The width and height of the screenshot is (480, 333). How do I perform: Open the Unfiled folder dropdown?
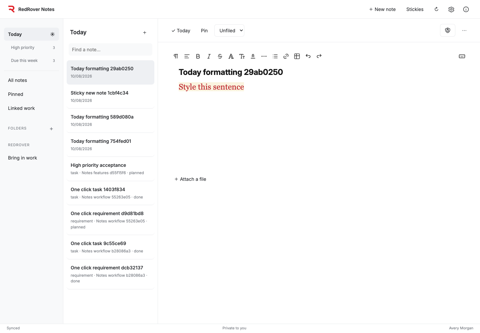pyautogui.click(x=229, y=31)
